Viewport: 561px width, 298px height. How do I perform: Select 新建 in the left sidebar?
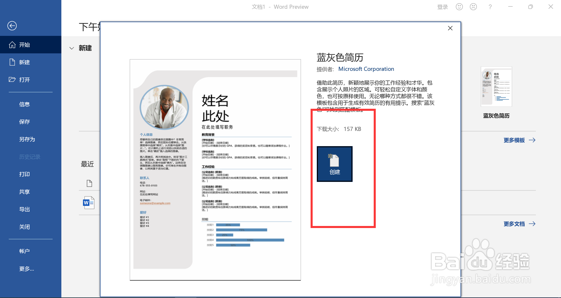(31, 62)
